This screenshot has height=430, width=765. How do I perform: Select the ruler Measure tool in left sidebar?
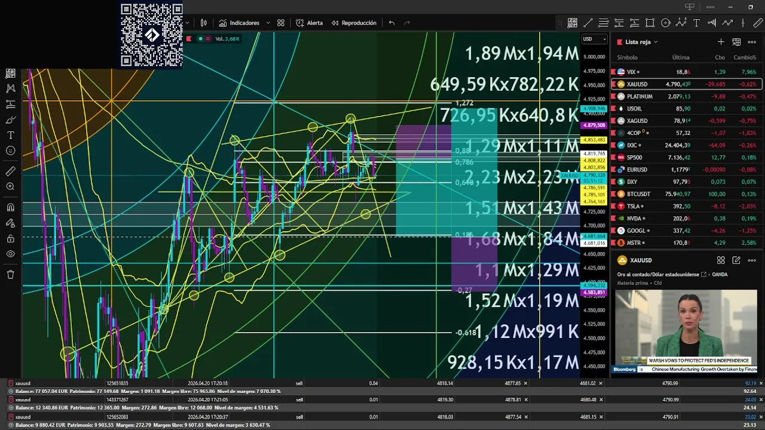coord(10,171)
